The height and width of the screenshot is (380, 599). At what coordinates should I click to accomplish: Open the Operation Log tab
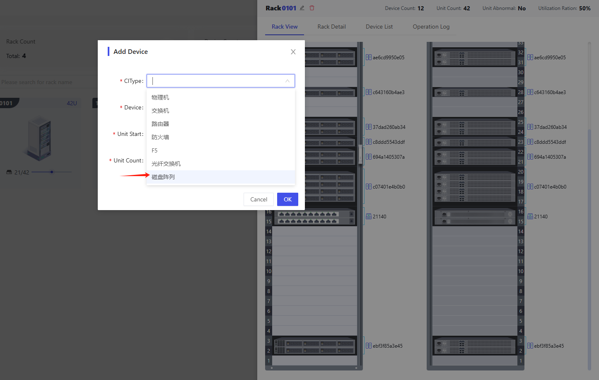431,27
